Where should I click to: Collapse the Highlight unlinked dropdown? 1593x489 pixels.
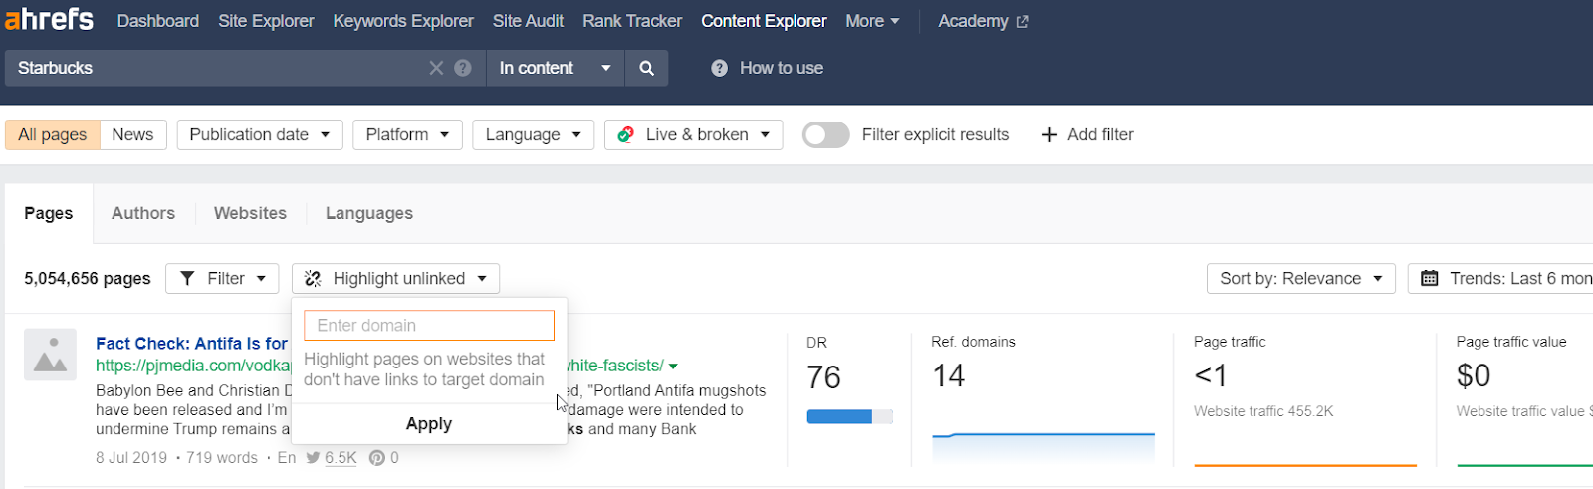click(395, 278)
